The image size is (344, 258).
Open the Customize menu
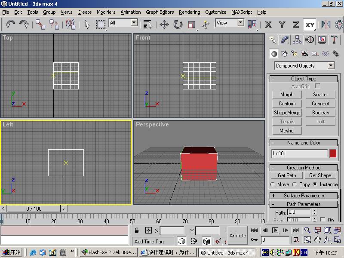[216, 12]
